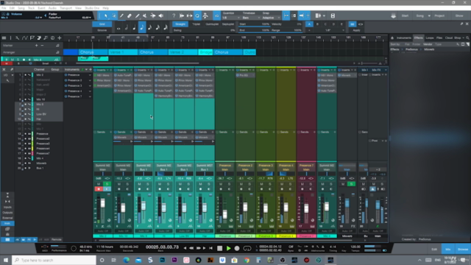Click the green Play button
The image size is (471, 265).
click(x=228, y=248)
